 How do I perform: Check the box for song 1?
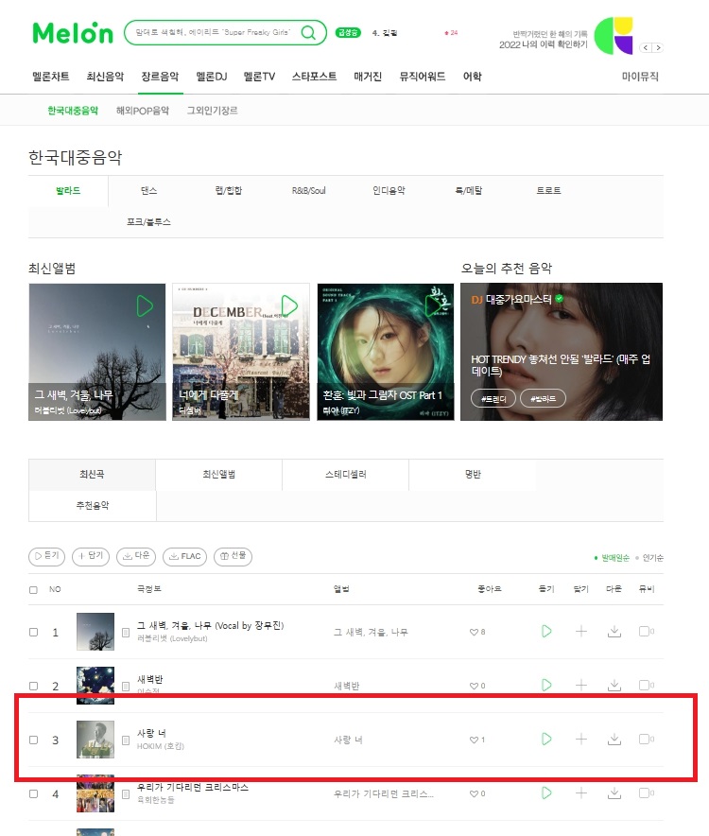[34, 632]
